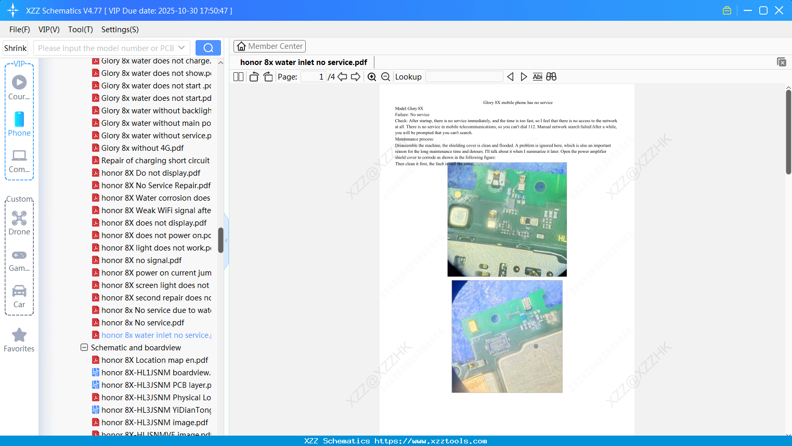Open Glory 8x water without backlight file
Screen dimensions: 792x446
[151, 111]
